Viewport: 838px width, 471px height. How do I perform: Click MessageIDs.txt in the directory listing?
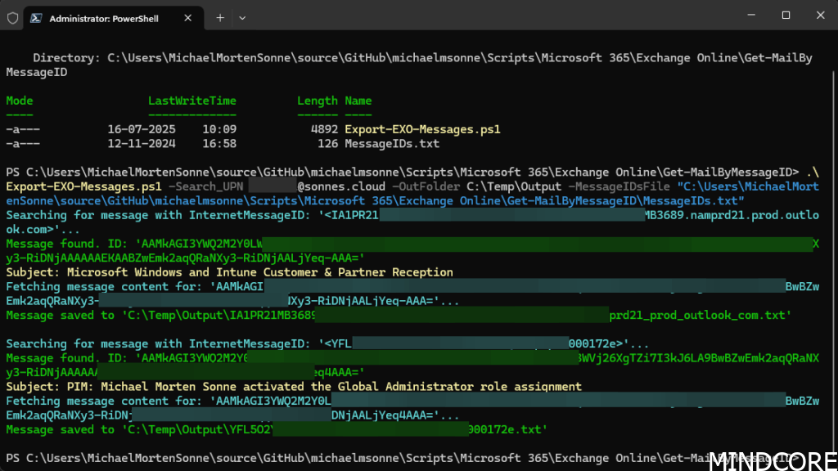[x=392, y=144]
